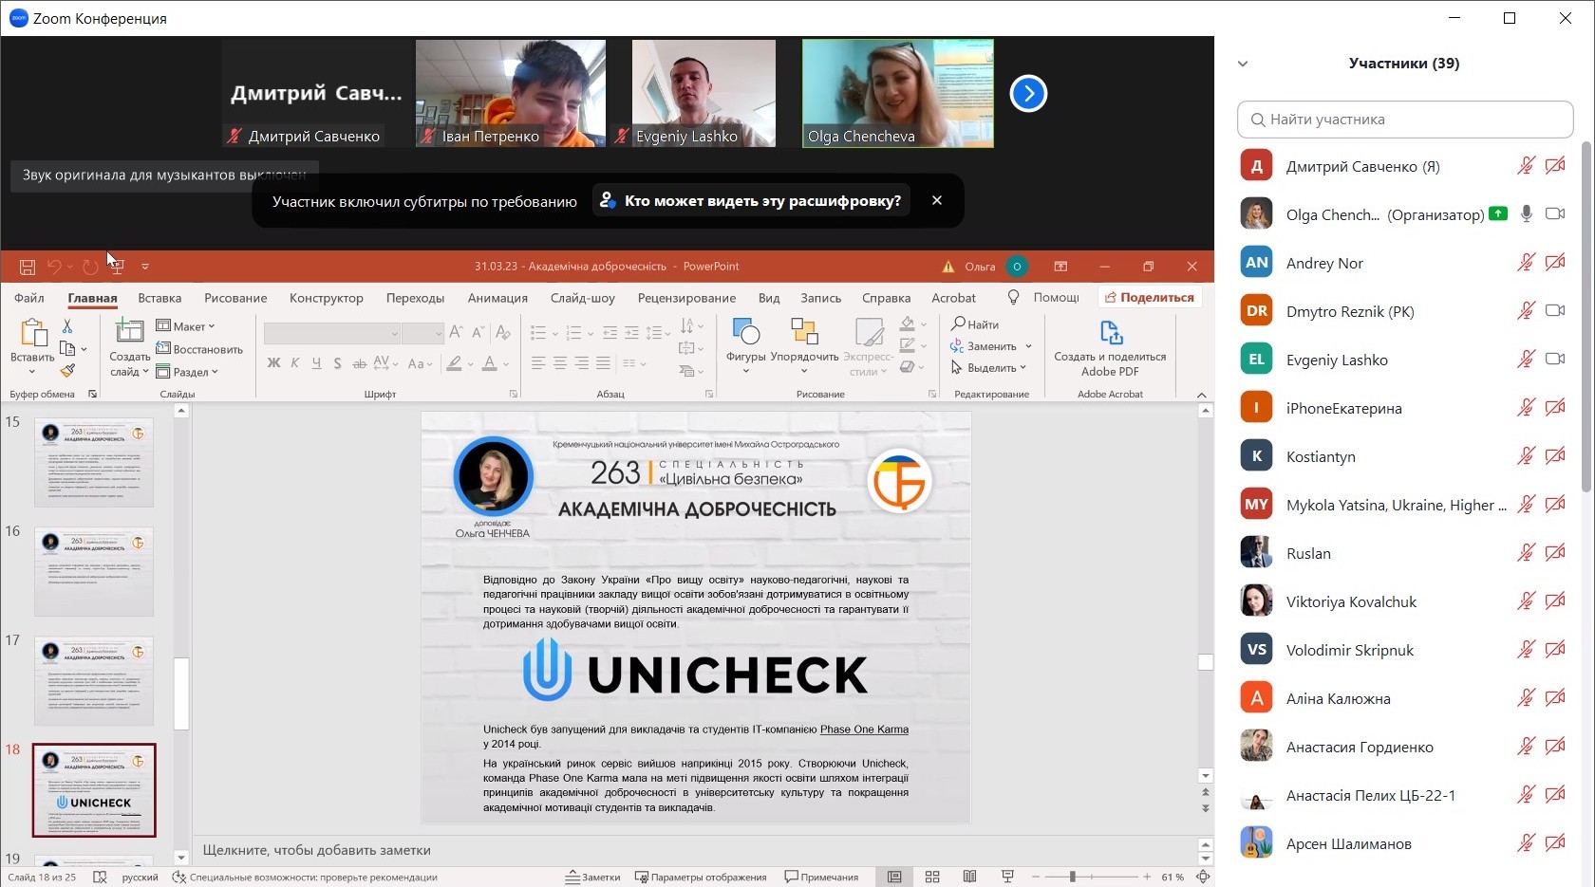This screenshot has width=1595, height=887.
Task: Click Create and share Adobe PDF icon
Action: pyautogui.click(x=1111, y=333)
